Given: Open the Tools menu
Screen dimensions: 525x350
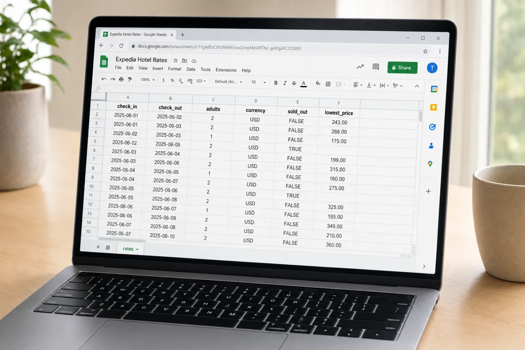Looking at the screenshot, I should 205,70.
